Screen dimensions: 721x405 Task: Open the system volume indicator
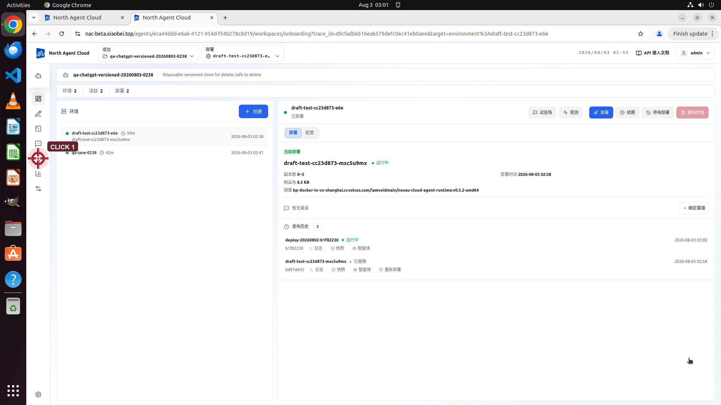coord(701,5)
